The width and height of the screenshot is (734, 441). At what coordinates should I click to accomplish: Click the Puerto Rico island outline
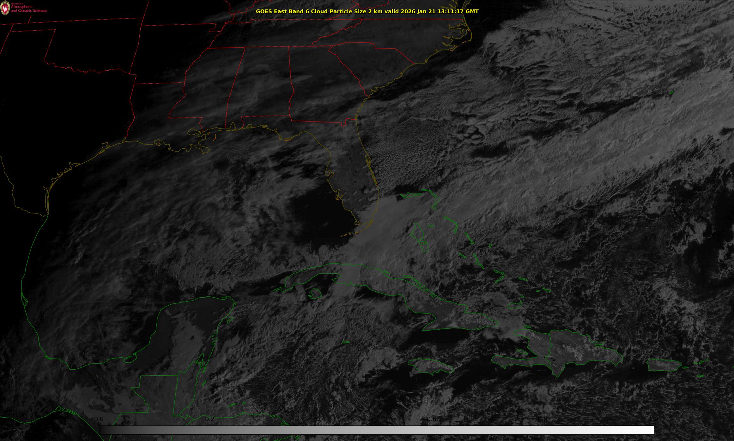click(664, 365)
